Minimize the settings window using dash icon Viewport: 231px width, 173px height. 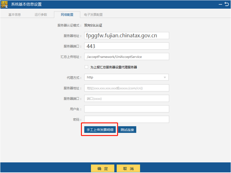220,4
